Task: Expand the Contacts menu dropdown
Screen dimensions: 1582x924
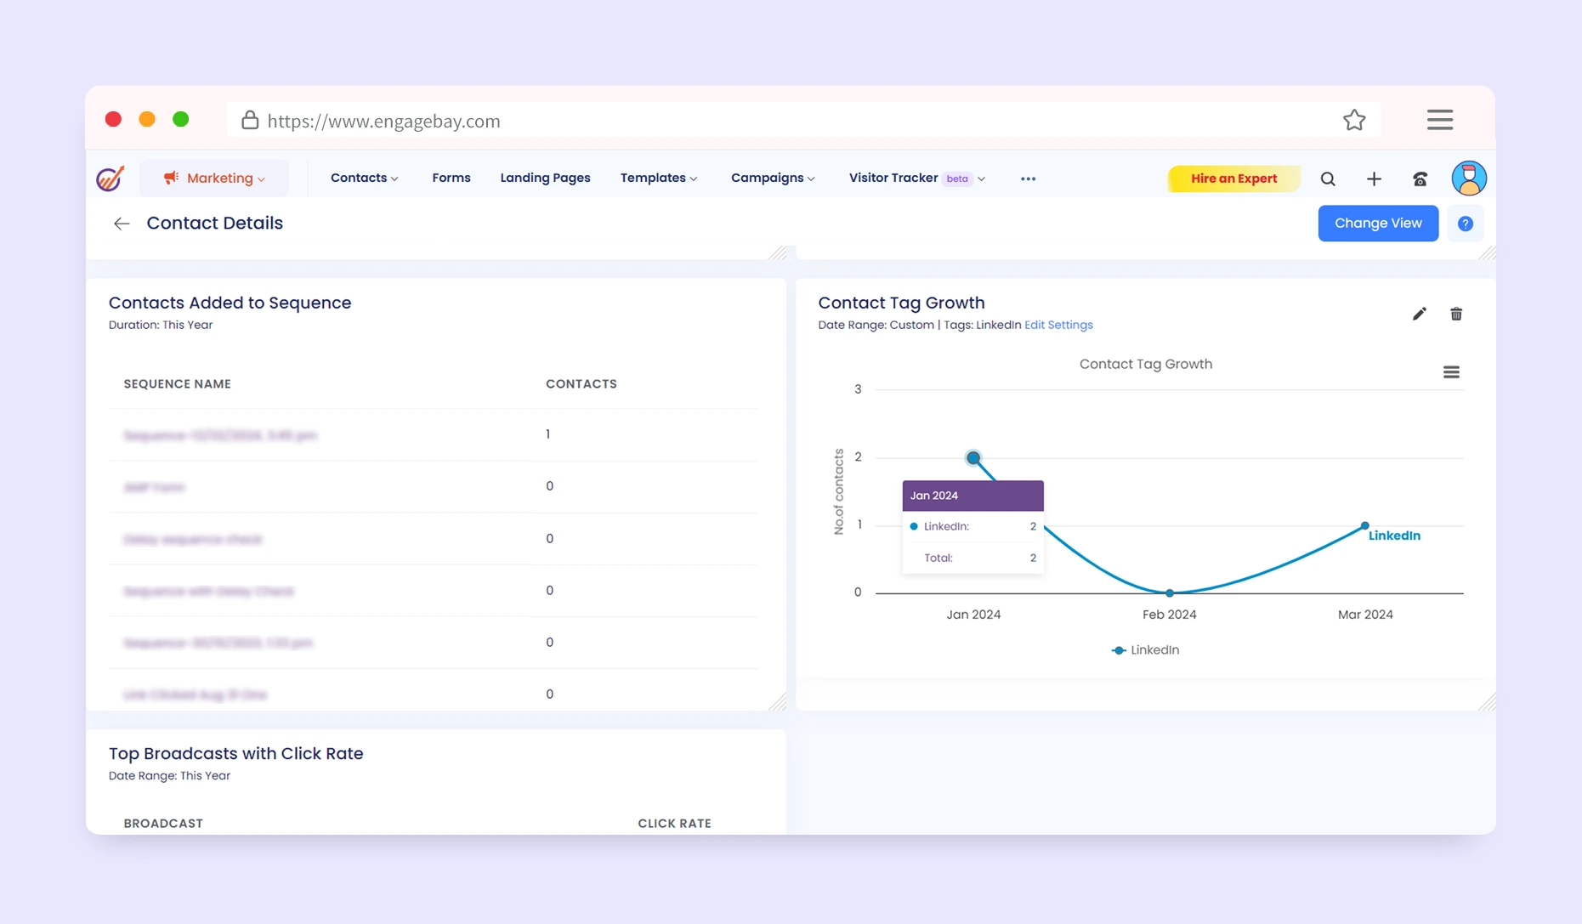Action: [x=364, y=179]
